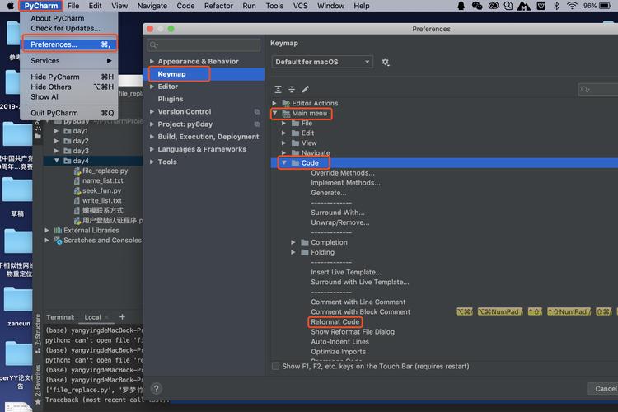
Task: Expand Appearance & Behavior settings section
Action: pyautogui.click(x=152, y=62)
